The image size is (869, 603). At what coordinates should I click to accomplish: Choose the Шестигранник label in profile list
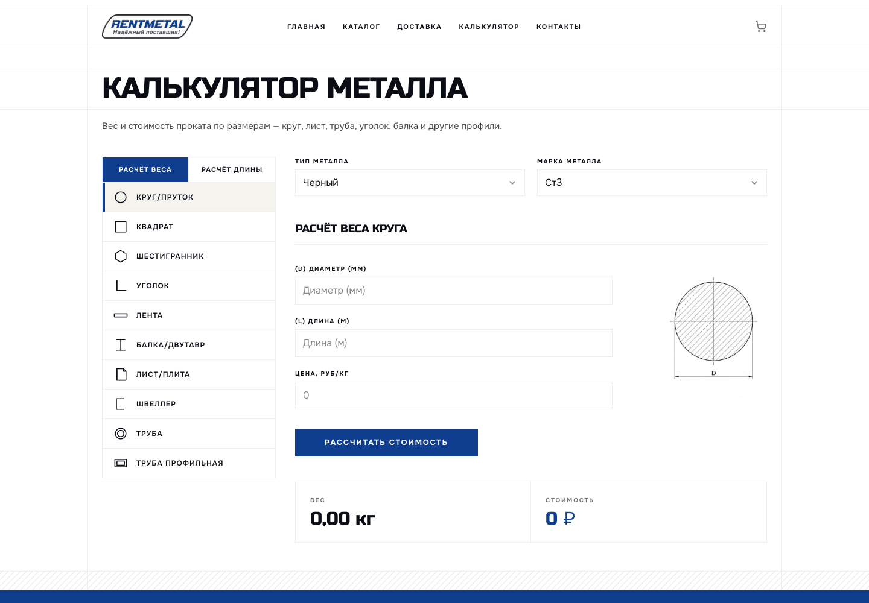pos(170,256)
